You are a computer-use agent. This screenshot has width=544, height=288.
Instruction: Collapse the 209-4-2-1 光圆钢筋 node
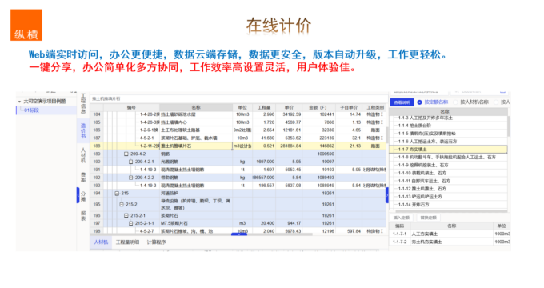[x=130, y=162]
